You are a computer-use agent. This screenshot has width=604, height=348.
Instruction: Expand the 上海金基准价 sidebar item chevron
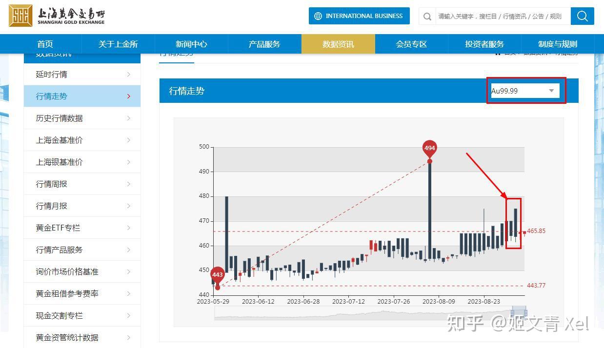point(128,140)
